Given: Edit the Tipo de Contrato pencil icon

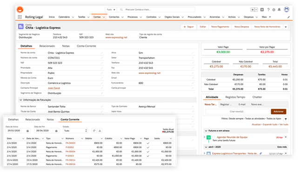Looking at the screenshot, I should [x=193, y=106].
